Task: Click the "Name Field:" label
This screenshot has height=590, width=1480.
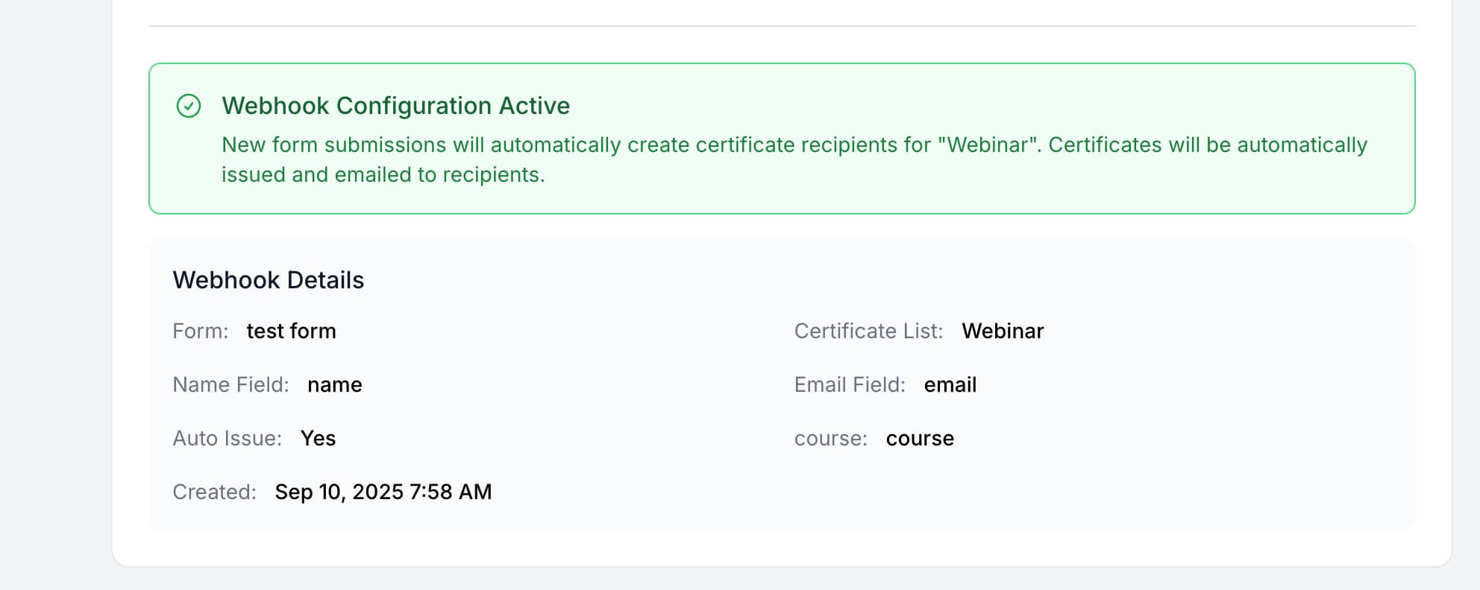Action: pyautogui.click(x=231, y=384)
